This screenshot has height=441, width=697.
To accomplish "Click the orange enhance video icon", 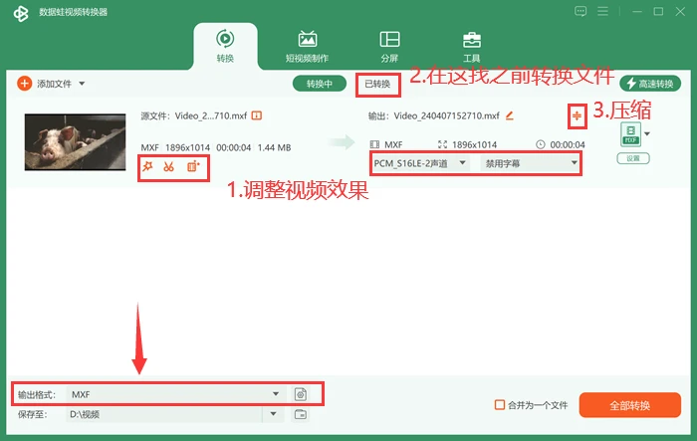I will pos(193,166).
